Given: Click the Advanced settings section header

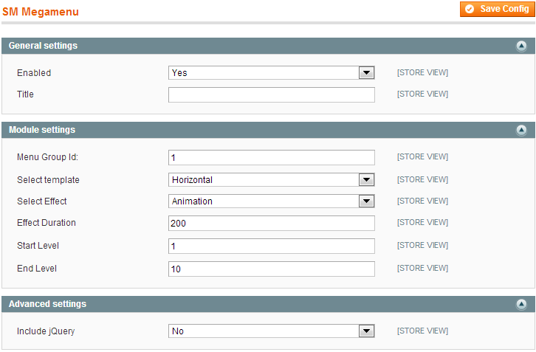Looking at the screenshot, I should tap(268, 304).
